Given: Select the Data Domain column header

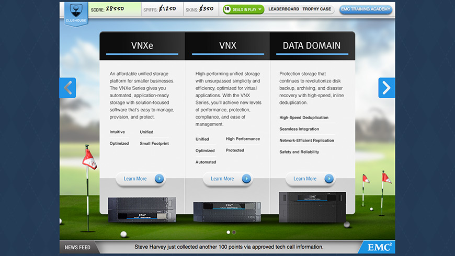Looking at the screenshot, I should coord(312,46).
